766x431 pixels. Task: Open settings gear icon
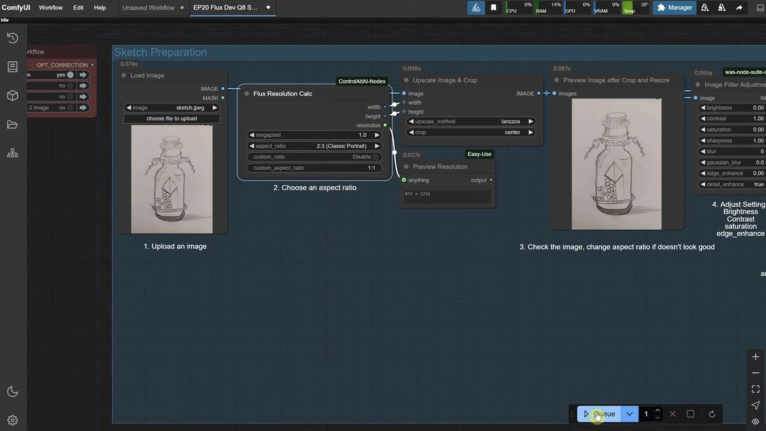pos(12,420)
